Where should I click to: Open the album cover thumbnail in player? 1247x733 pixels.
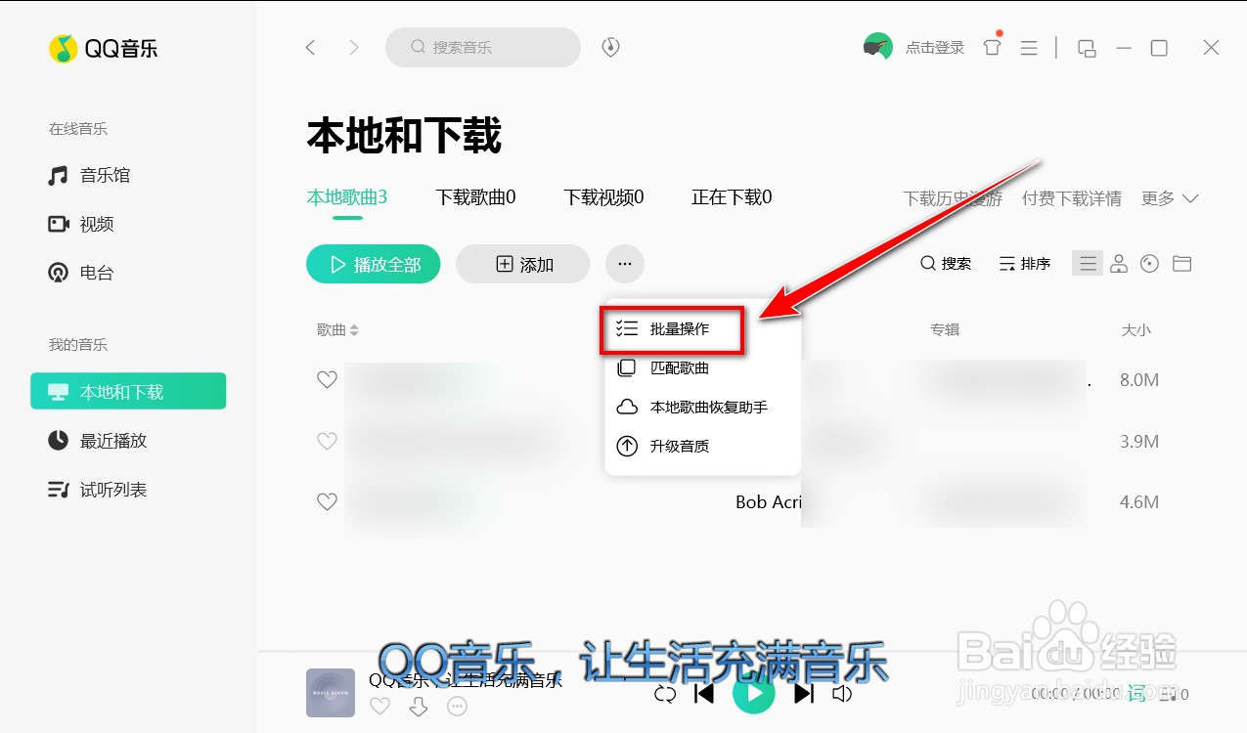click(331, 693)
